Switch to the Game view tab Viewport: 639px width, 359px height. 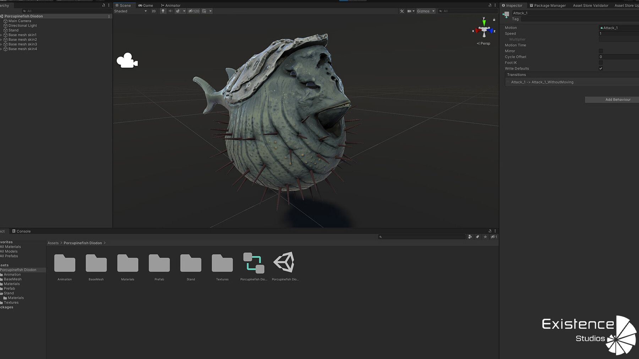pyautogui.click(x=146, y=5)
